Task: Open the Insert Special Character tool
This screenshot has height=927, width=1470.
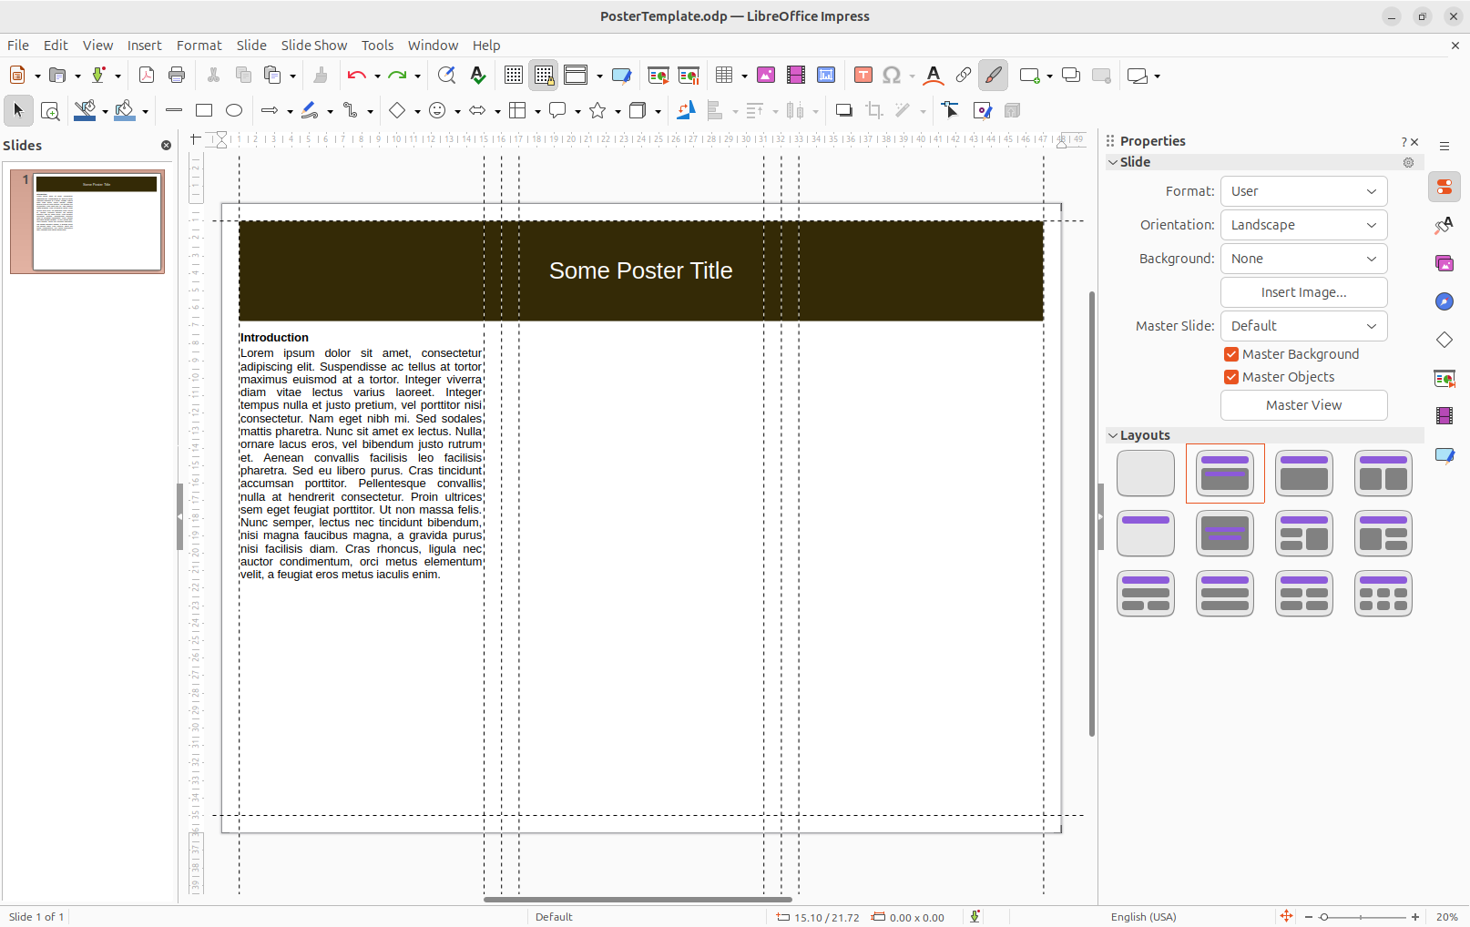Action: coord(892,76)
